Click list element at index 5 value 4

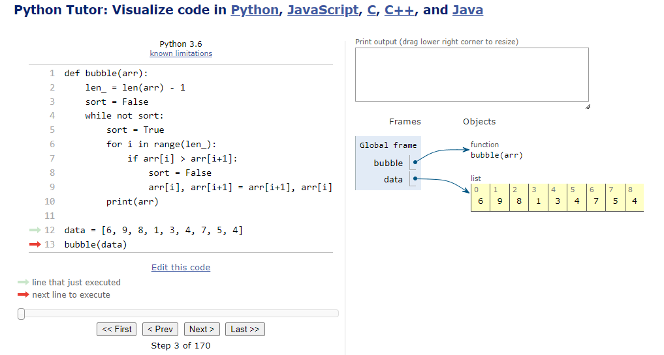pyautogui.click(x=577, y=197)
